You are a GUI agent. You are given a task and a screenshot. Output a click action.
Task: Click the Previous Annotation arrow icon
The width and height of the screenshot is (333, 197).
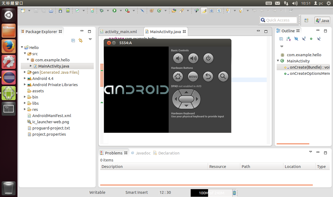[x=241, y=11]
